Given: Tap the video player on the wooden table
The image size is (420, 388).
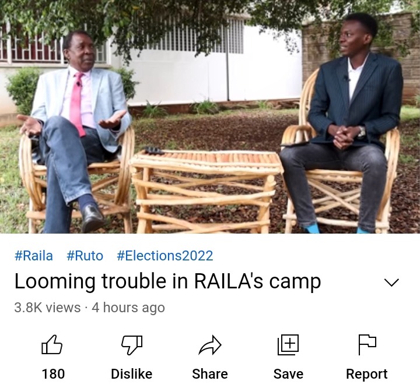Looking at the screenshot, I should click(206, 191).
